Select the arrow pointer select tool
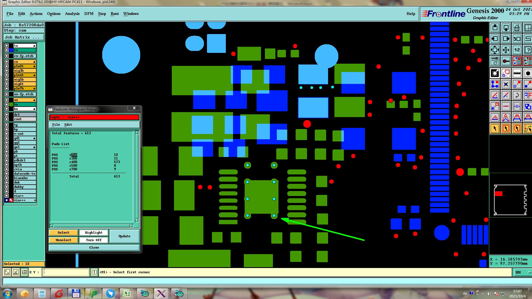The width and height of the screenshot is (532, 299). click(x=495, y=128)
